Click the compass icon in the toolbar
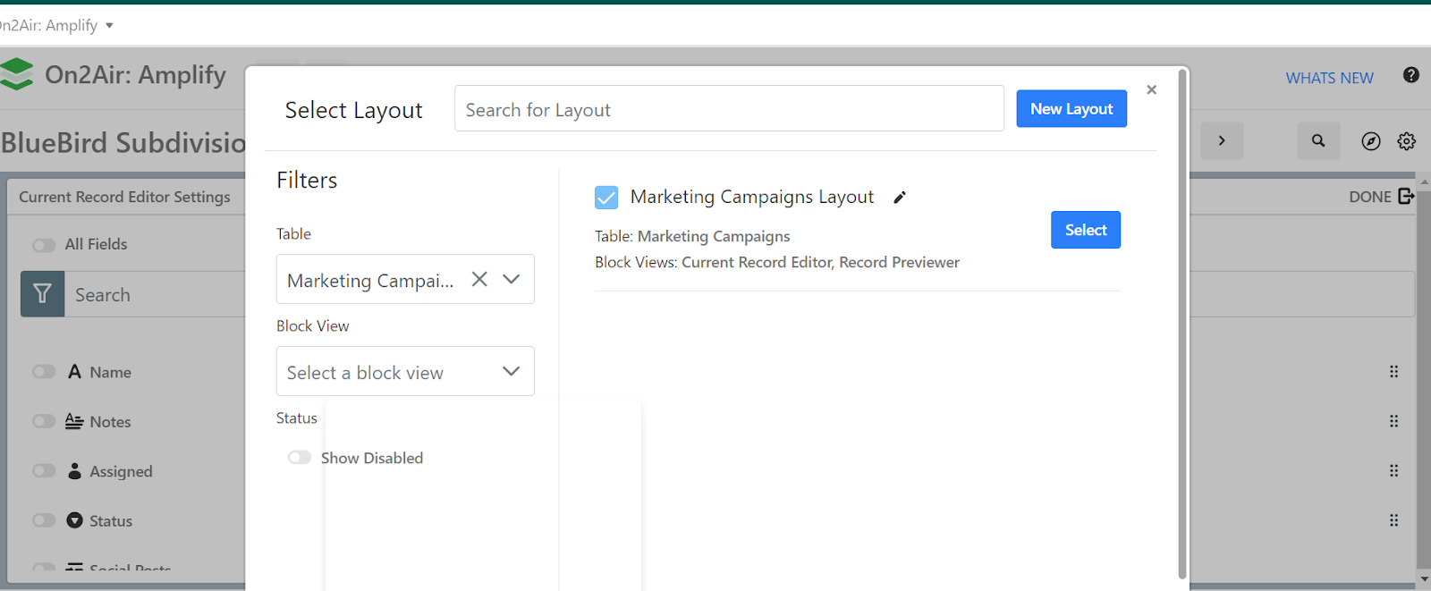The image size is (1431, 591). point(1370,141)
